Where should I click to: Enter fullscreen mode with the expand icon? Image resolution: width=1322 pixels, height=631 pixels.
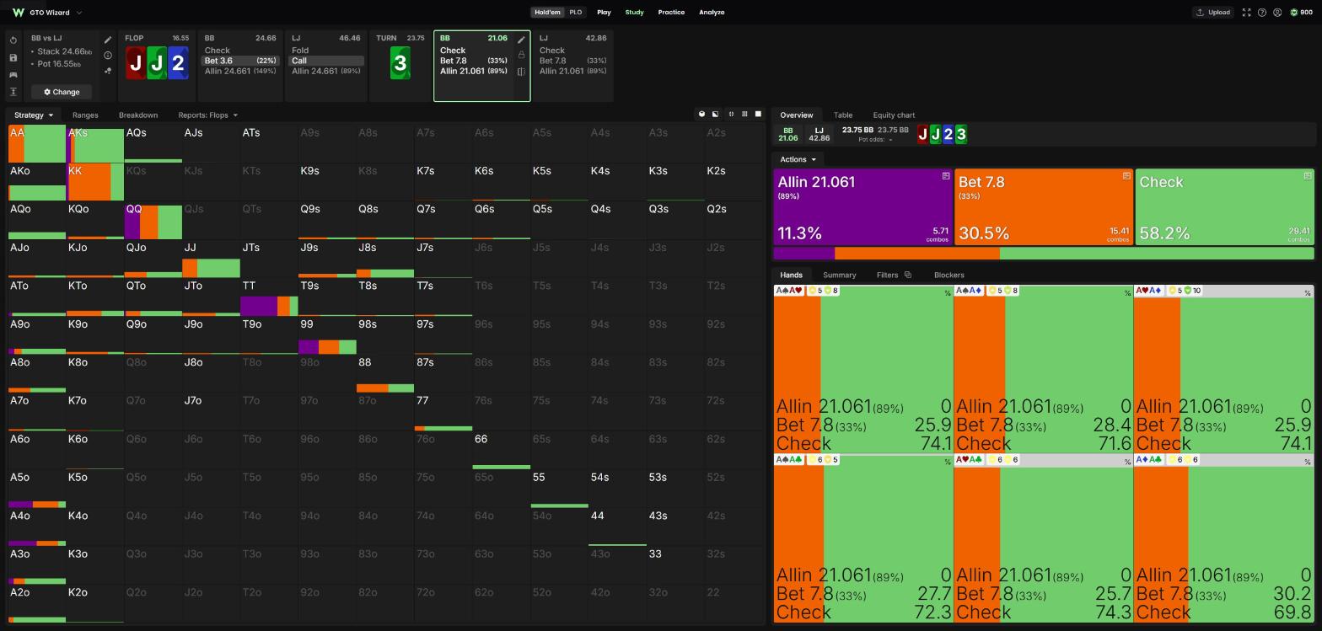click(x=1246, y=13)
